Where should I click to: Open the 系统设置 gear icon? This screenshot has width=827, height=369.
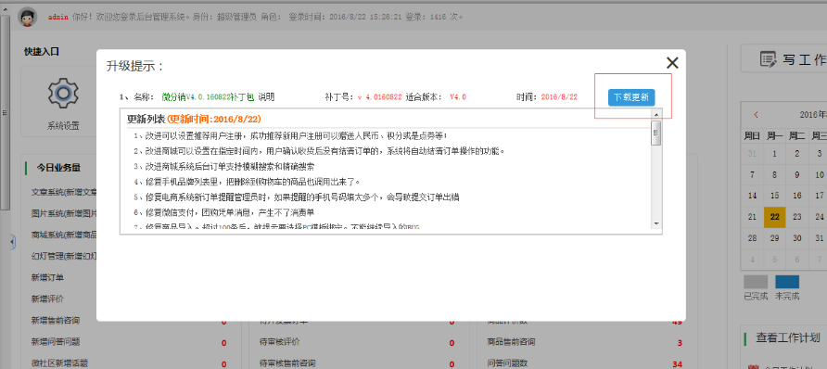(x=63, y=93)
